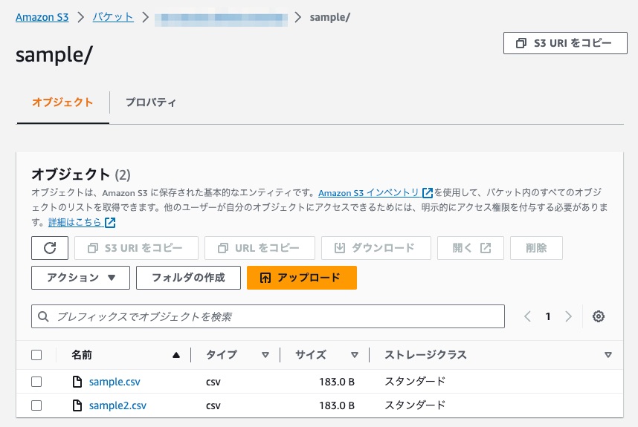Click external link icon after Amazon S3 インベントリ
Image resolution: width=638 pixels, height=427 pixels.
pyautogui.click(x=428, y=192)
